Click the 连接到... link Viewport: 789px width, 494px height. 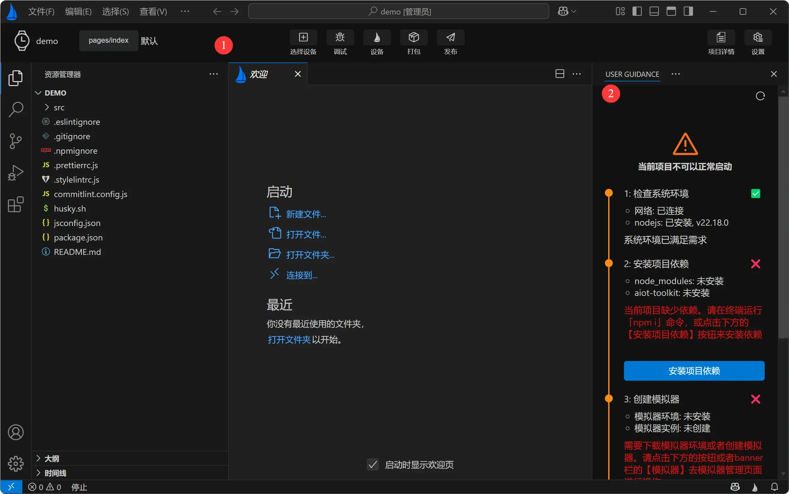[x=301, y=275]
